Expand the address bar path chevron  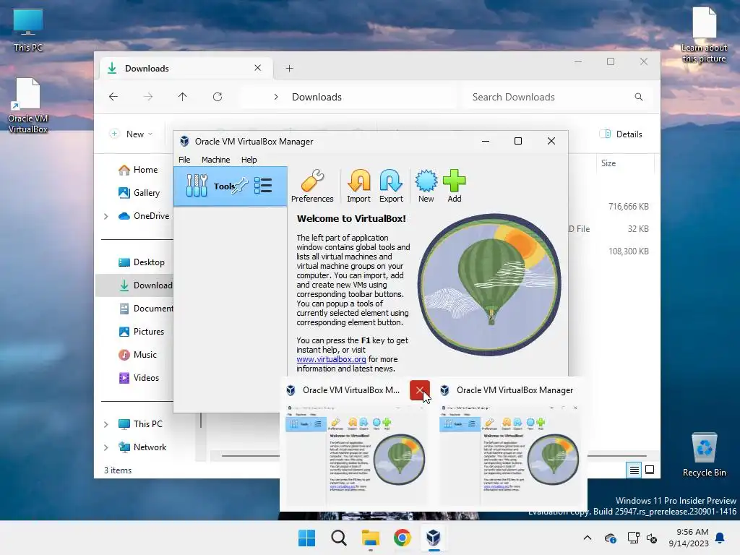tap(276, 97)
